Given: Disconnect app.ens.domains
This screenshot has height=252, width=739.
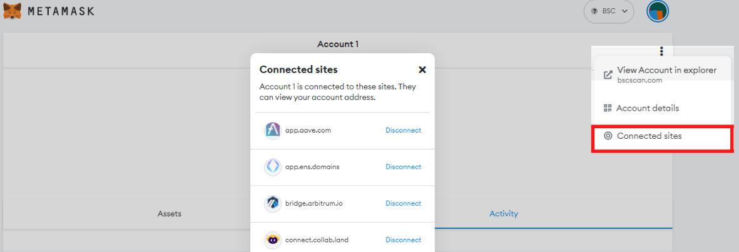Looking at the screenshot, I should point(404,167).
